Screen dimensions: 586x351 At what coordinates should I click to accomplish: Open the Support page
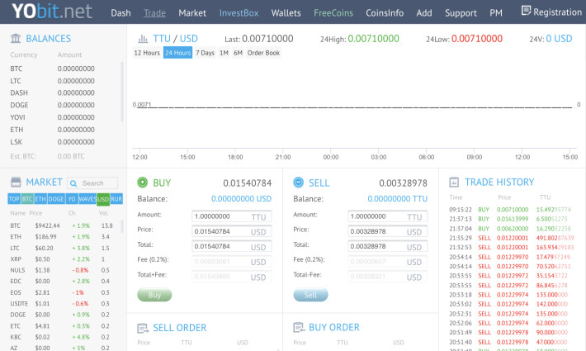461,13
